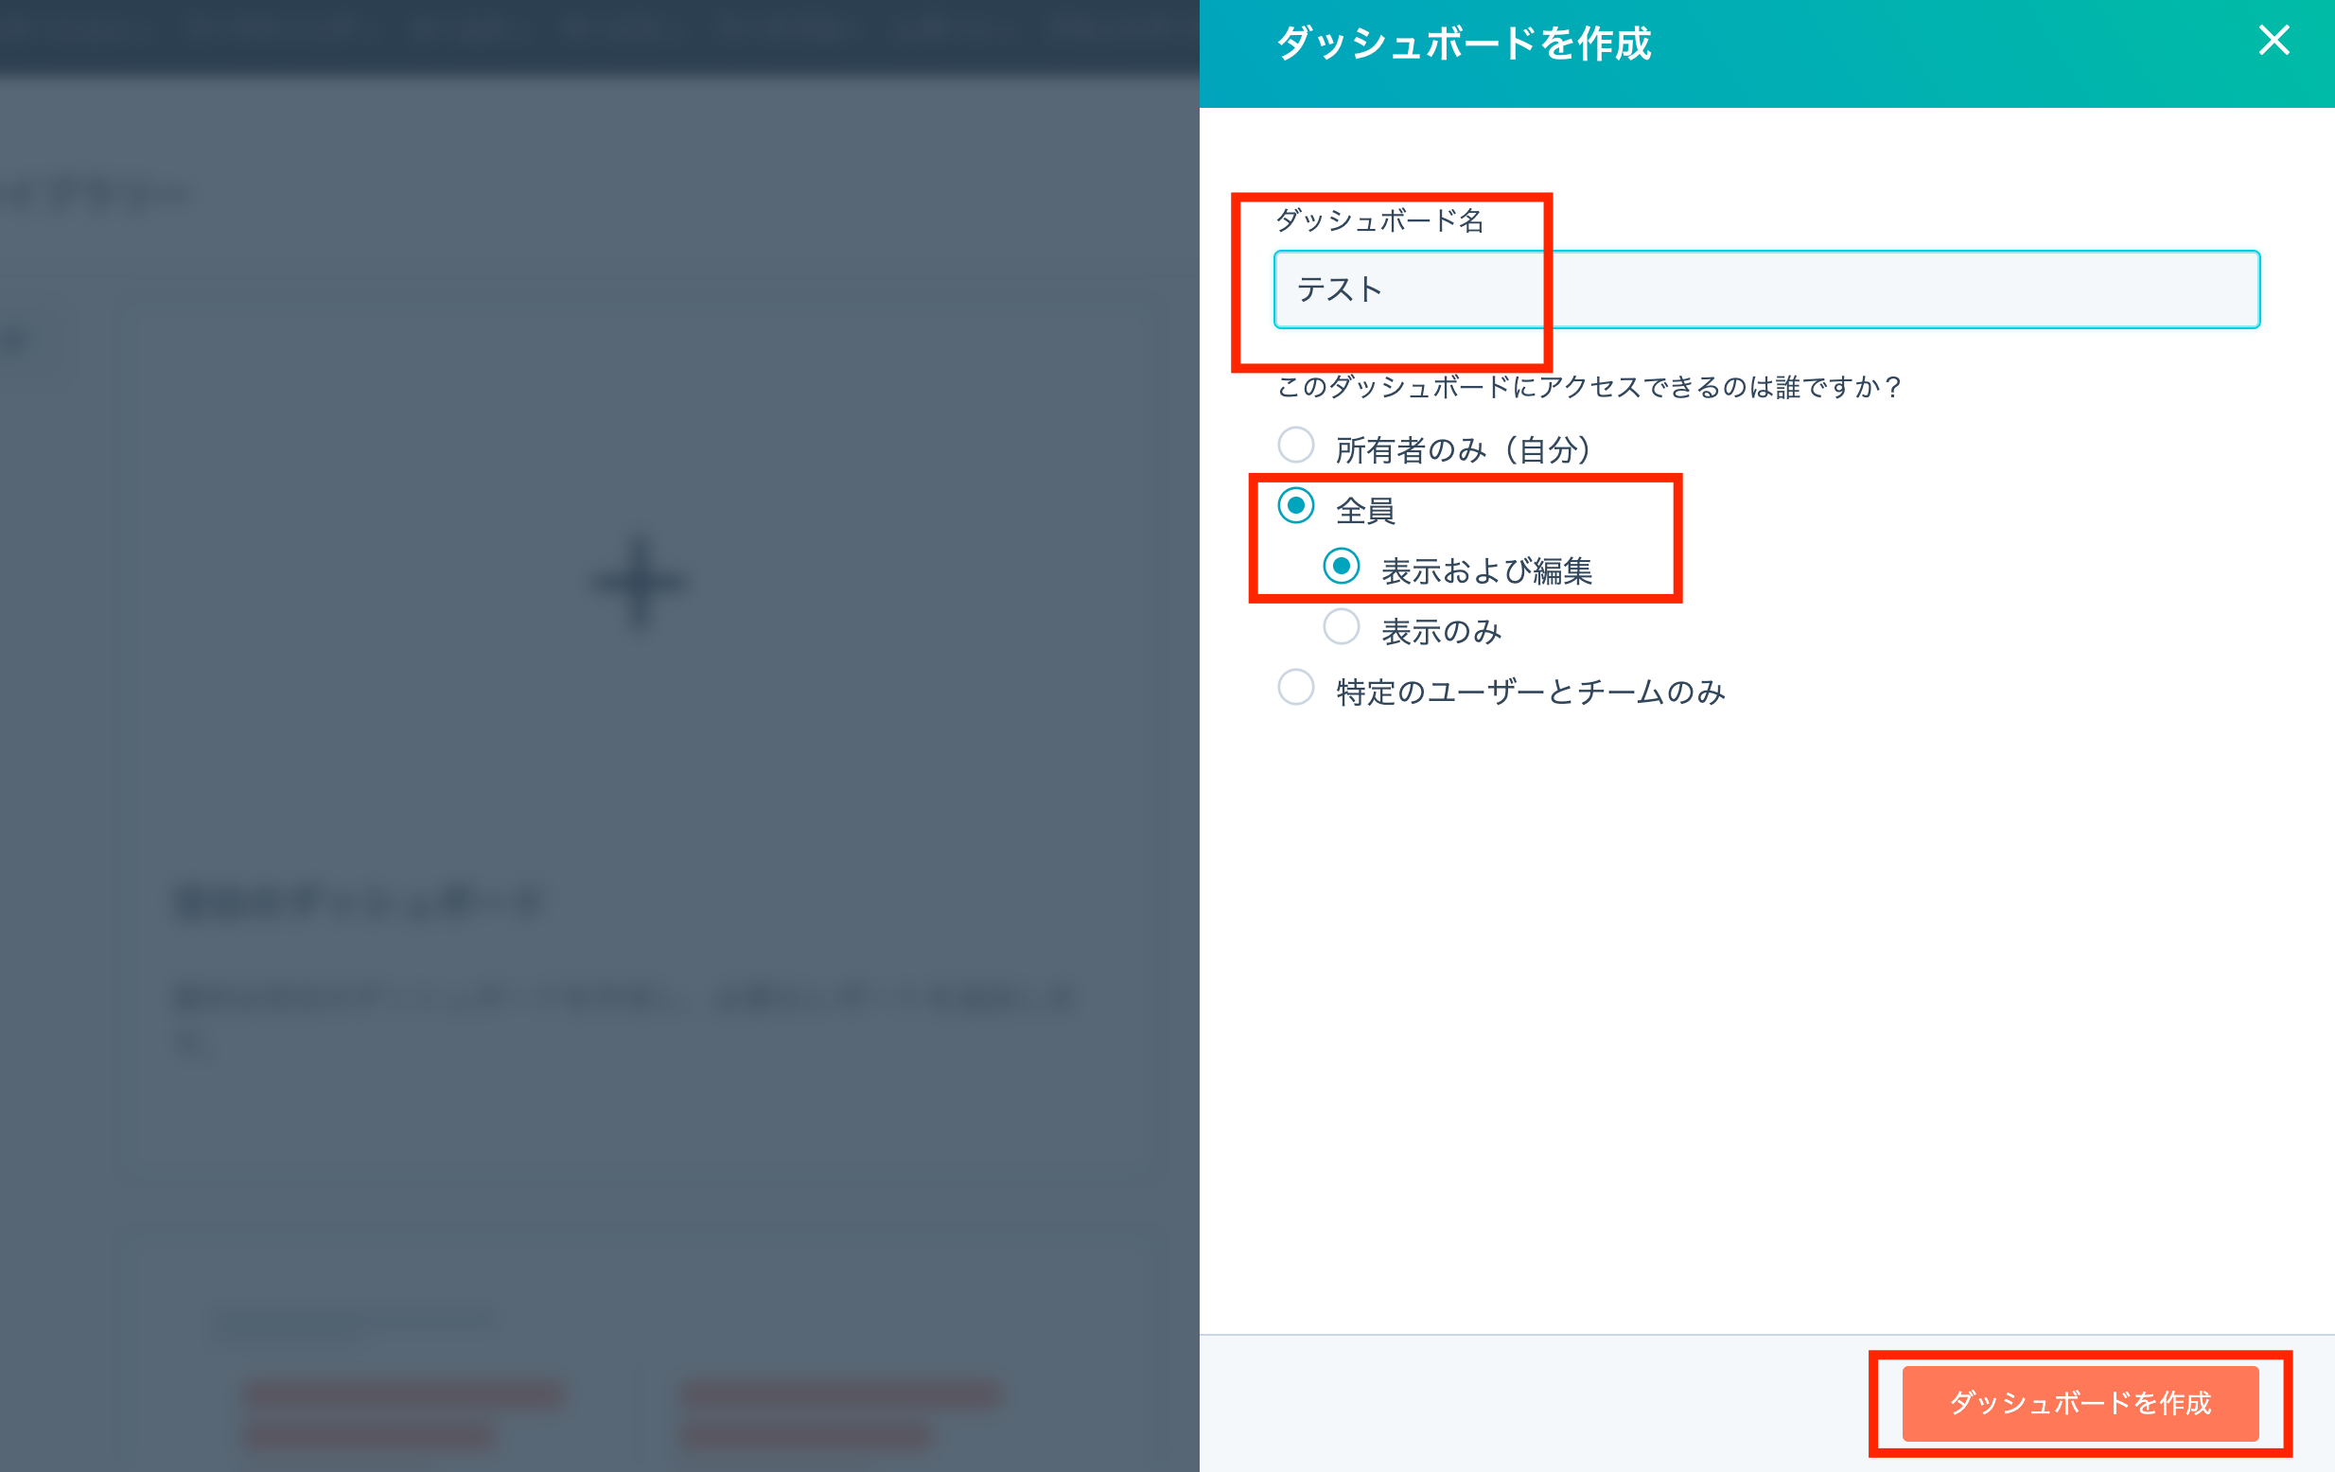
Task: Limit access to specific users and teams
Action: pos(1296,689)
